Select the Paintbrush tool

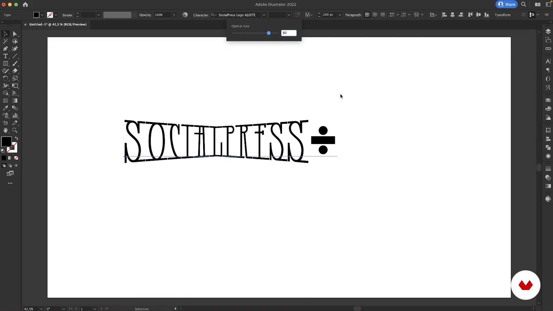click(x=15, y=64)
